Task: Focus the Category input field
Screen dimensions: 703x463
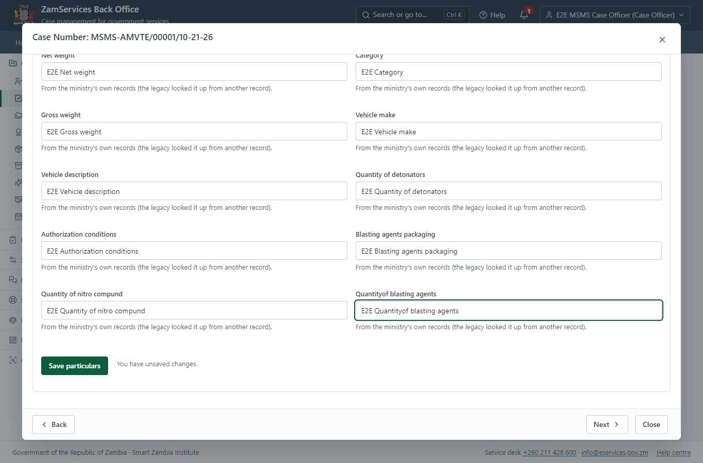Action: 508,72
